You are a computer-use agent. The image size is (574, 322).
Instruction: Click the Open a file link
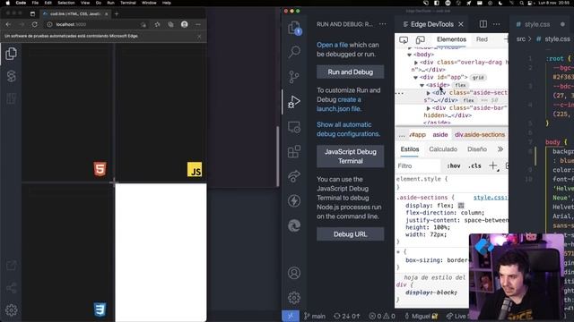(x=332, y=45)
